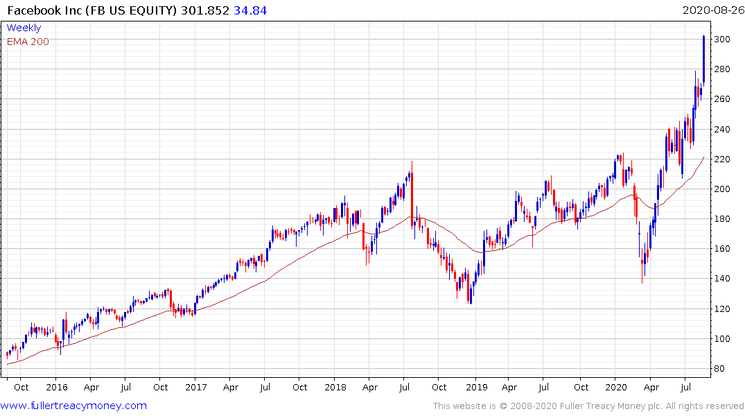Click the 2019 year label on time axis
745x416 pixels.
click(x=477, y=387)
